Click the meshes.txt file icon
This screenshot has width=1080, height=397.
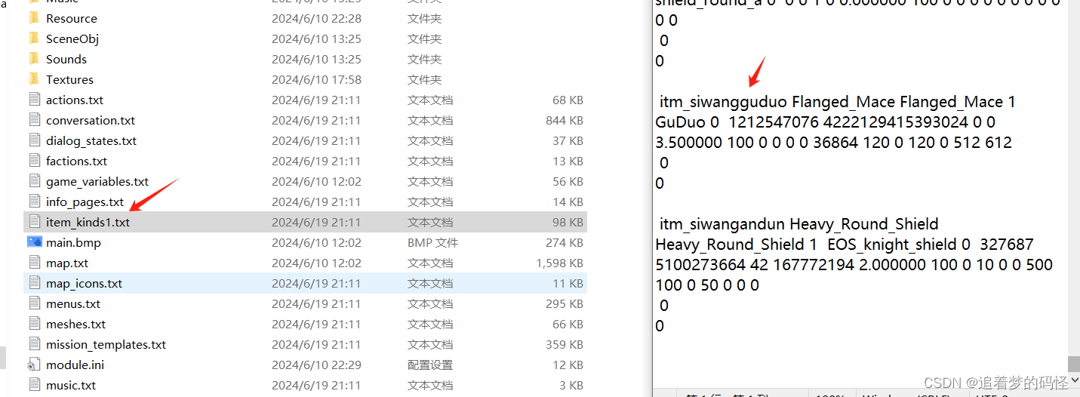click(x=34, y=324)
